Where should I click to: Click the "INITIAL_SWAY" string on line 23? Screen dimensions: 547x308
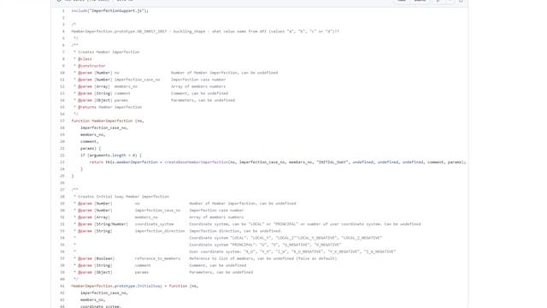[332, 163]
